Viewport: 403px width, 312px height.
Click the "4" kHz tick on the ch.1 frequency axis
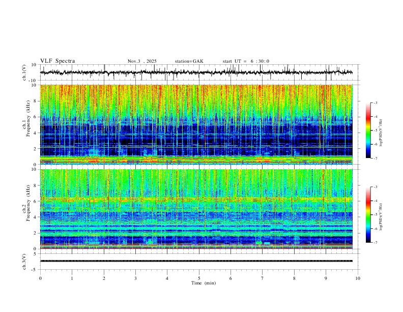[36, 133]
